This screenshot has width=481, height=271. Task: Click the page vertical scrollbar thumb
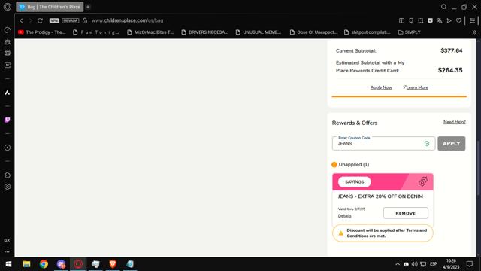pyautogui.click(x=478, y=167)
